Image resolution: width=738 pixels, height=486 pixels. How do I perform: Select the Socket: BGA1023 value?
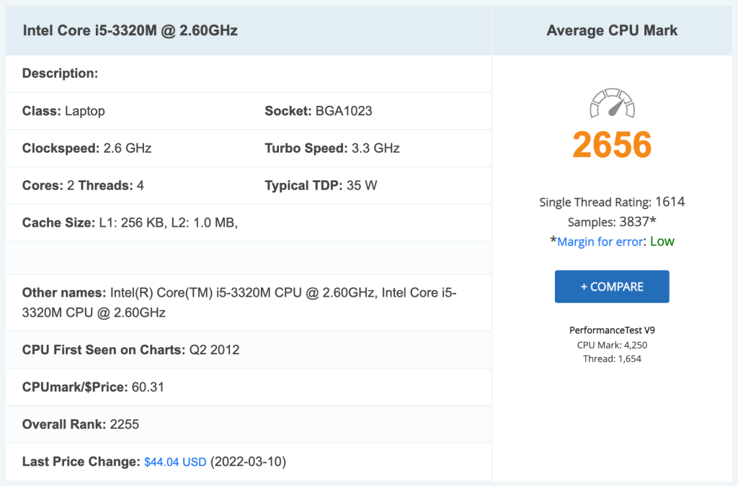point(318,111)
